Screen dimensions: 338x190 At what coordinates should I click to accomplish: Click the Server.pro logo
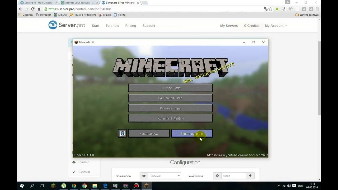click(67, 25)
